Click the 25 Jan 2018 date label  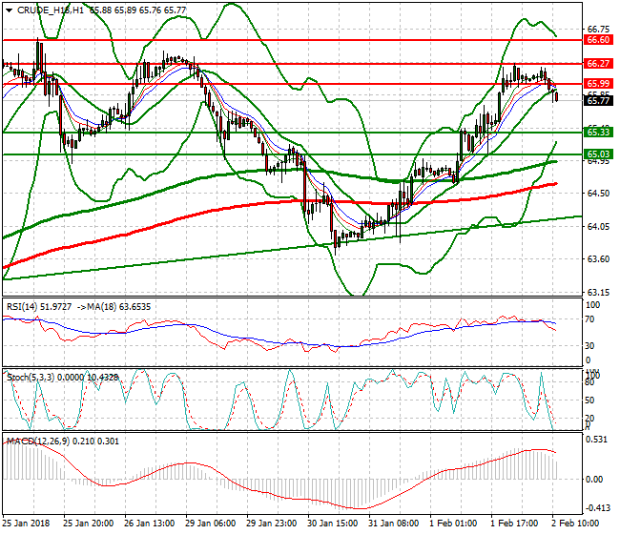(26, 524)
